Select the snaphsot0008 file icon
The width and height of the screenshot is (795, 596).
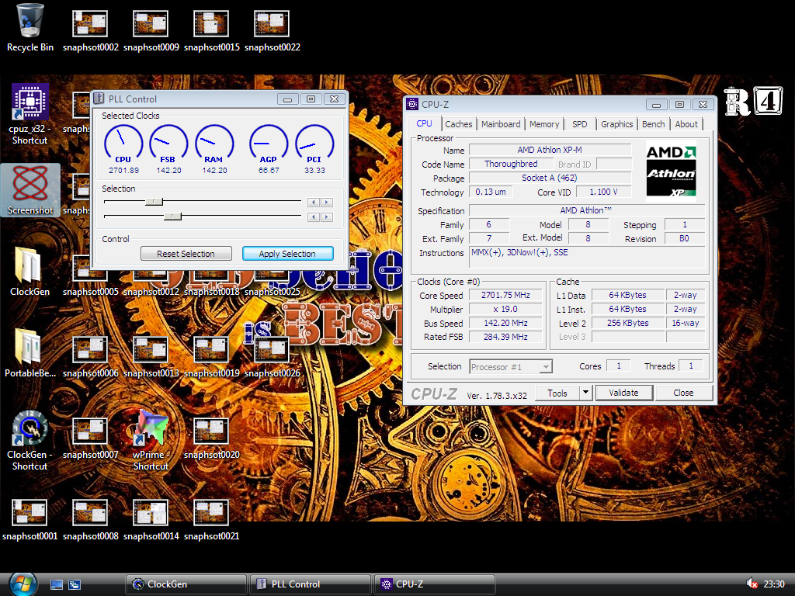point(90,519)
